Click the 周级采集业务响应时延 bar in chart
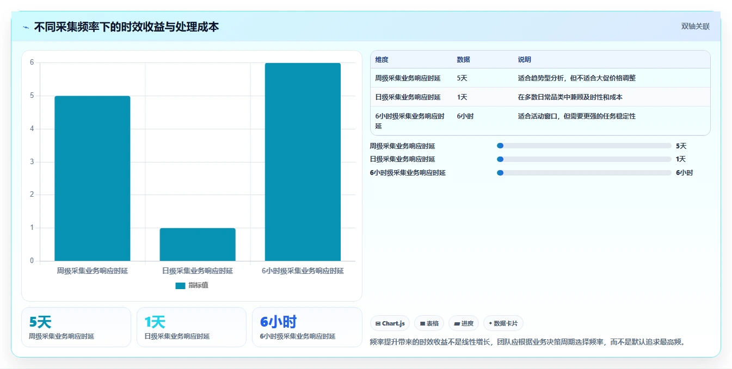This screenshot has width=732, height=369. click(93, 178)
